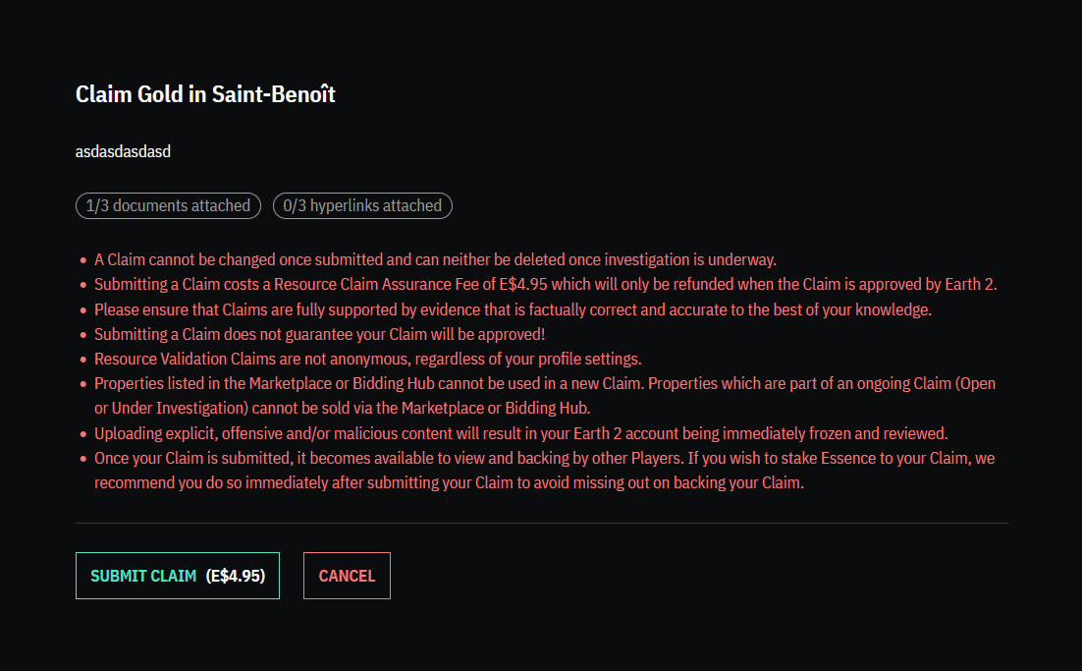1082x671 pixels.
Task: Click the 'asdasdasdasd' claim description text
Action: pos(123,151)
